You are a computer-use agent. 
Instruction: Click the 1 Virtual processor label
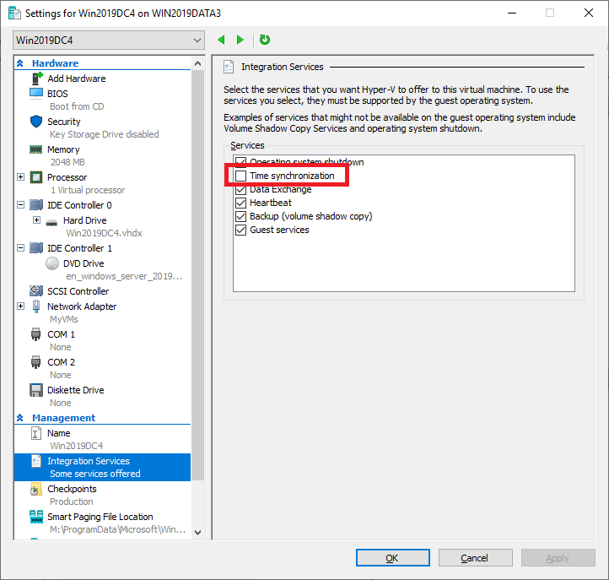88,190
